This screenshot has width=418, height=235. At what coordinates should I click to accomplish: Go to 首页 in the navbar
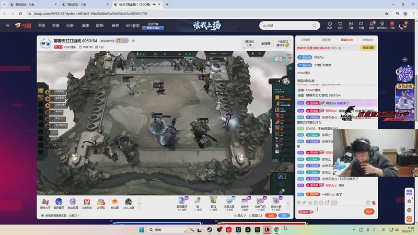(x=42, y=26)
